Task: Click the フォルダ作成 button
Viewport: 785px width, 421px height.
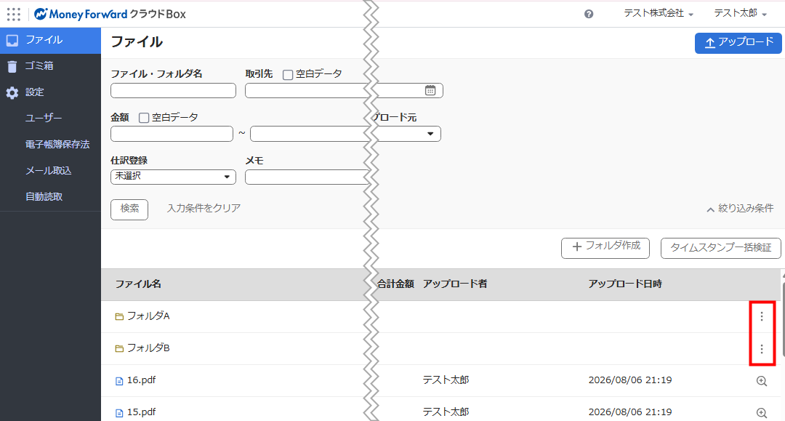Action: [x=605, y=248]
